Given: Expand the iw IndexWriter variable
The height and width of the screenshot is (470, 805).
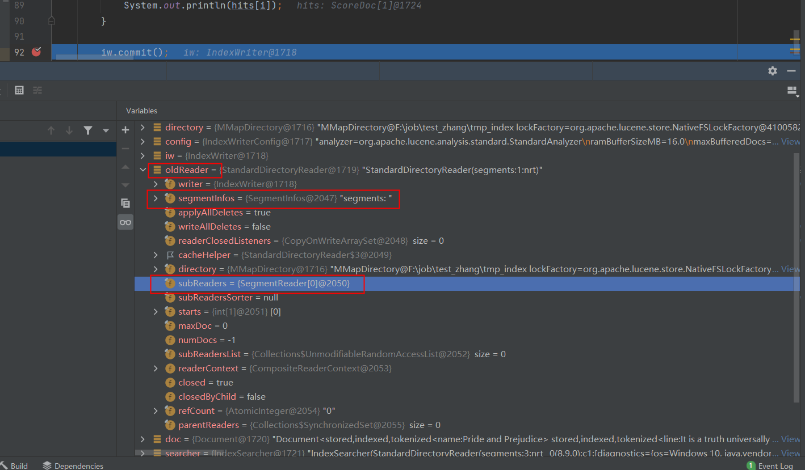Looking at the screenshot, I should (142, 156).
